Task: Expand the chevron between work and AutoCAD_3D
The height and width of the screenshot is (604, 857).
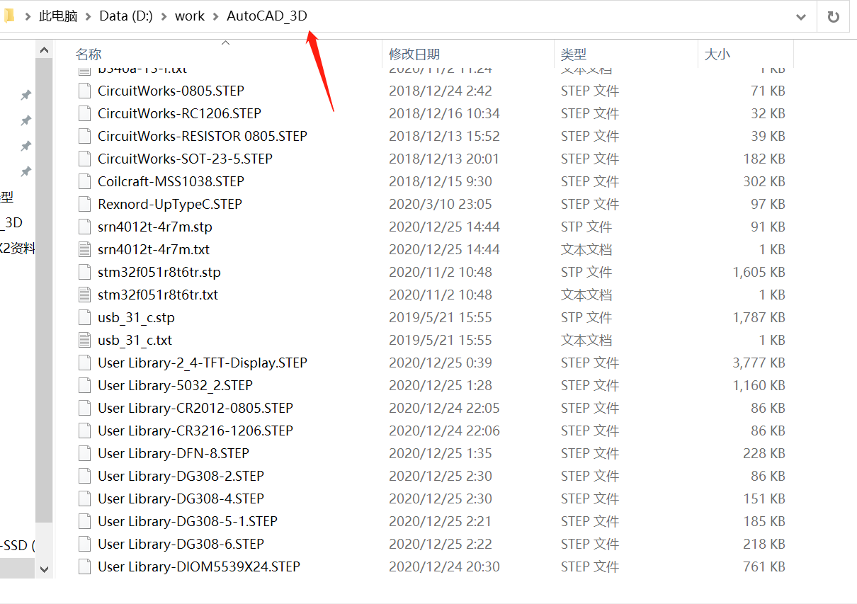Action: click(x=216, y=16)
